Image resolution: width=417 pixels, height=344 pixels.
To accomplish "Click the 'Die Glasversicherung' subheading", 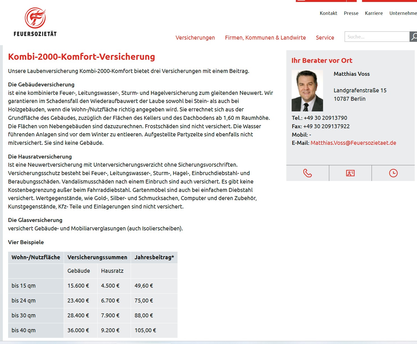I will pyautogui.click(x=35, y=220).
